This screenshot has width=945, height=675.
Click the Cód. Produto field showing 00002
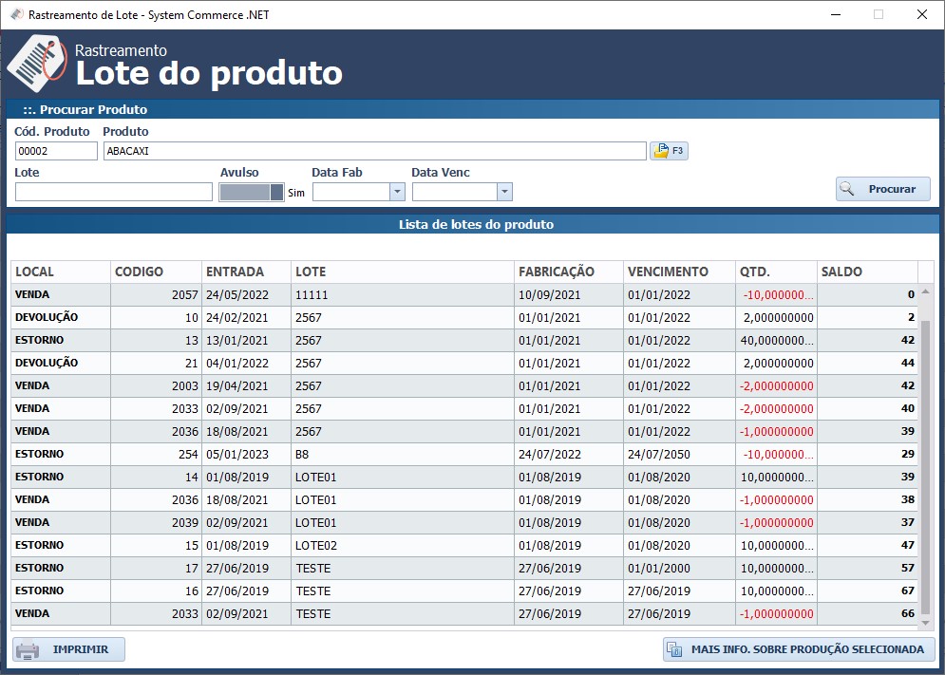click(x=54, y=150)
